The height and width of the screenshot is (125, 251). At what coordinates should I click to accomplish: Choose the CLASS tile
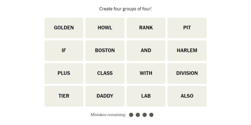click(105, 73)
